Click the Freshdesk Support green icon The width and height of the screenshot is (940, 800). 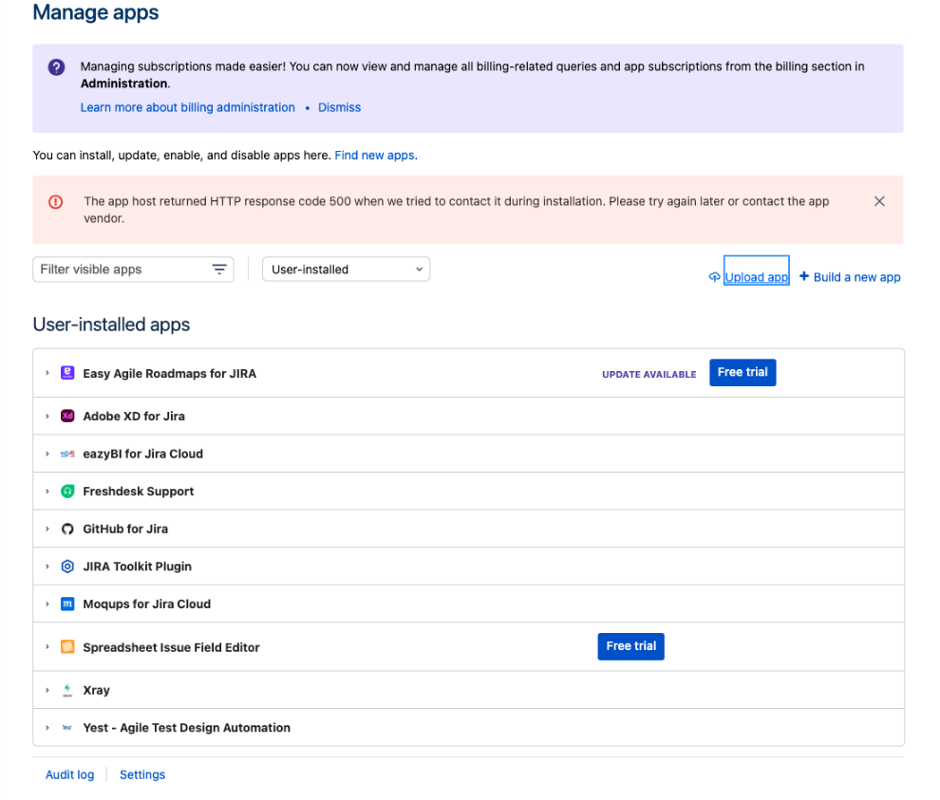coord(67,492)
